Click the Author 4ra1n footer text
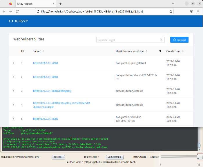 [x=101, y=162]
